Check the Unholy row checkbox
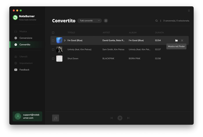The width and height of the screenshot is (203, 137). 53,50
